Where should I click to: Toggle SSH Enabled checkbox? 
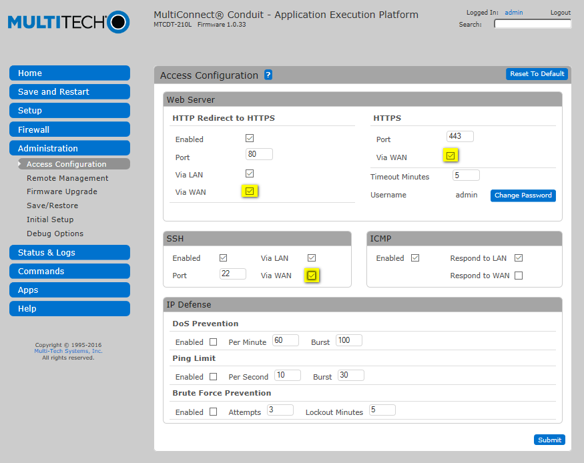[x=223, y=258]
